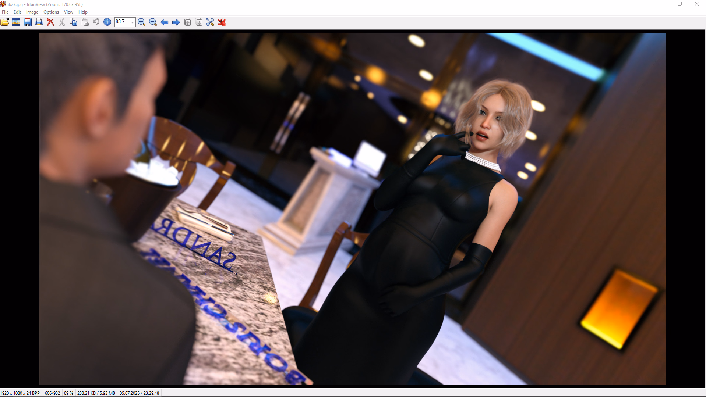Click the 238.21 KB / 5.93 MB size status
Screen dimensions: 706x397
[x=96, y=393]
